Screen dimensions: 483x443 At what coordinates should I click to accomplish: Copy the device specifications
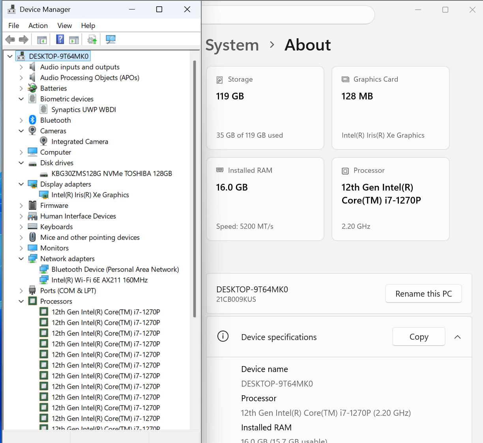tap(419, 336)
